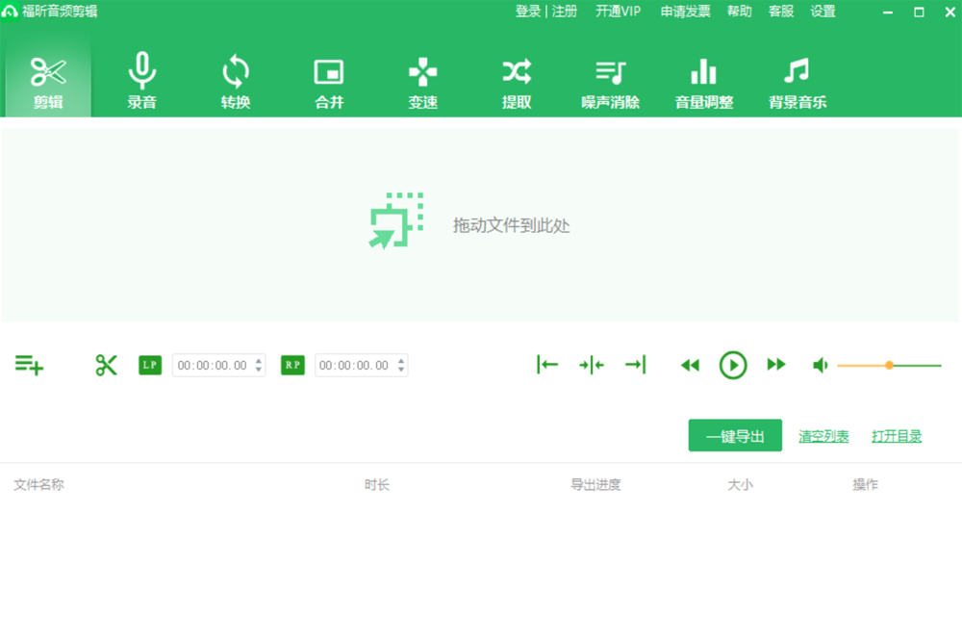Set right point with the RP marker
The image size is (962, 642).
coord(291,365)
